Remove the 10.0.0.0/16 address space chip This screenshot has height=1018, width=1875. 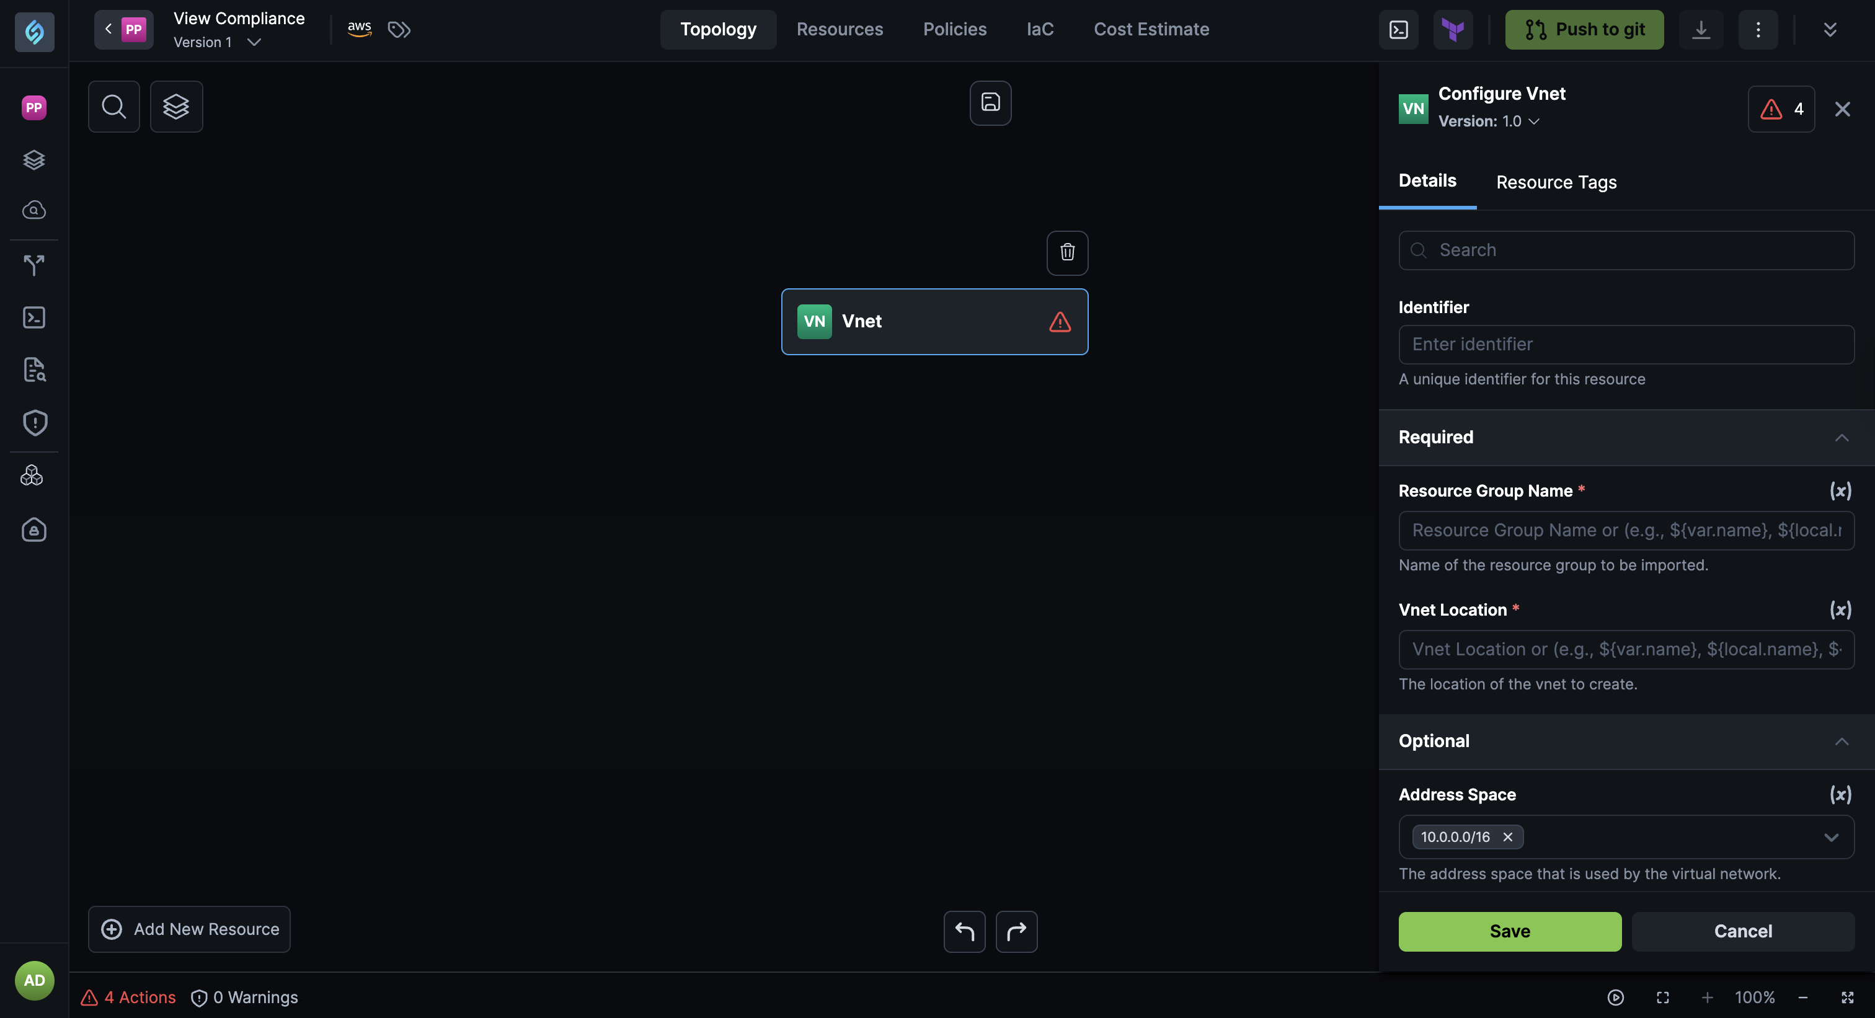1507,836
